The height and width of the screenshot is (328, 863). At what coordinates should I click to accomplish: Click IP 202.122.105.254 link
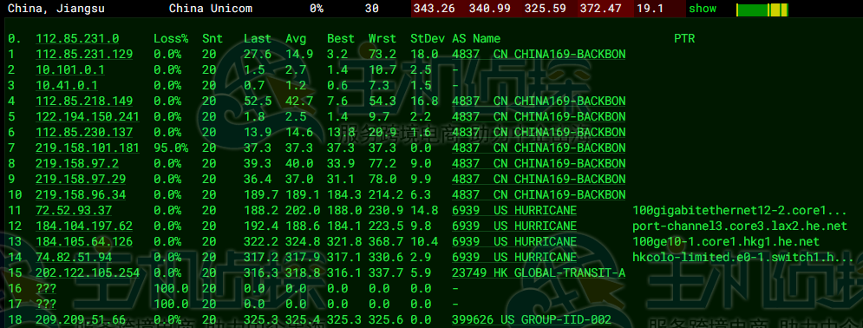tap(88, 273)
